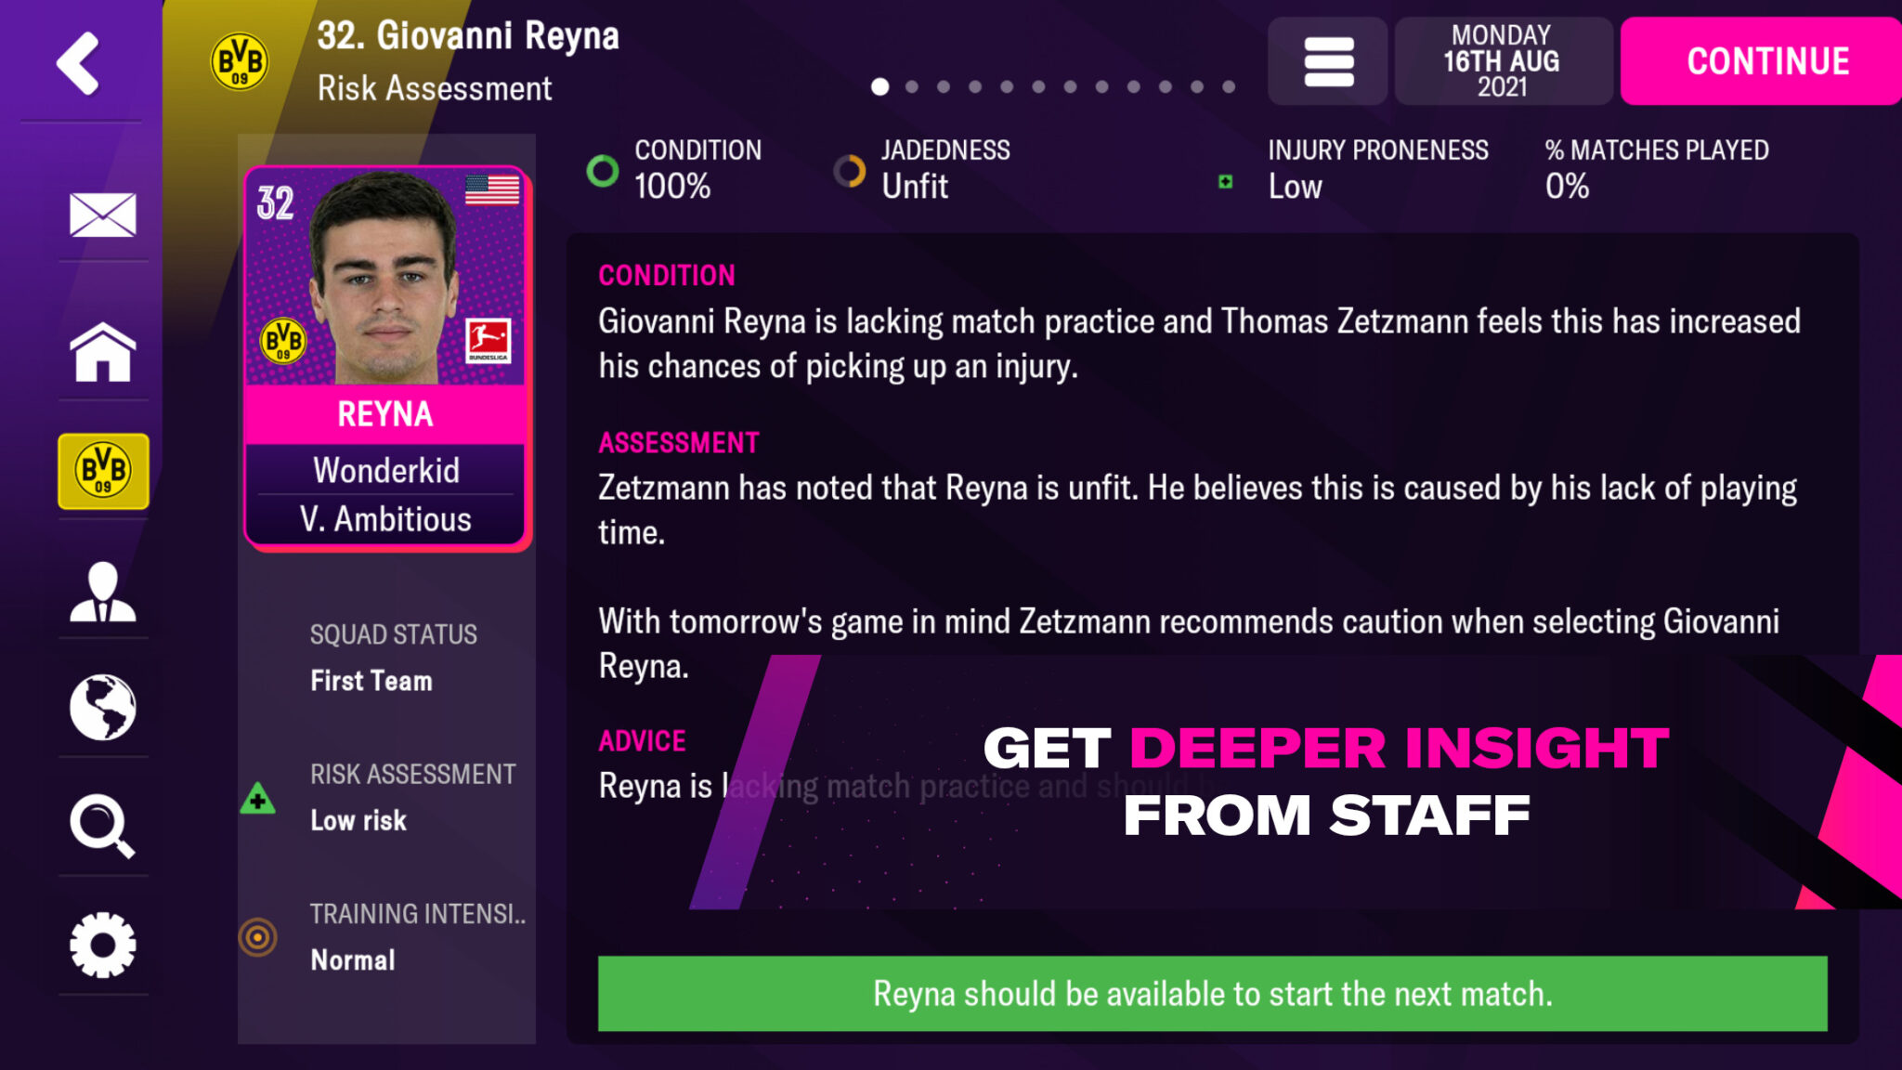Image resolution: width=1902 pixels, height=1070 pixels.
Task: Select the Borussia Dortmund club icon
Action: tap(102, 466)
